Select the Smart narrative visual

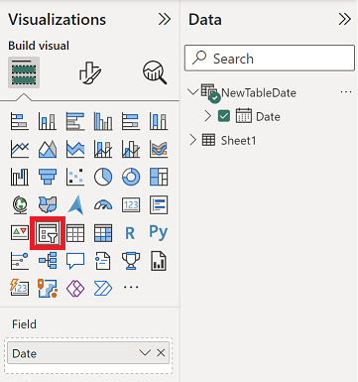103,261
